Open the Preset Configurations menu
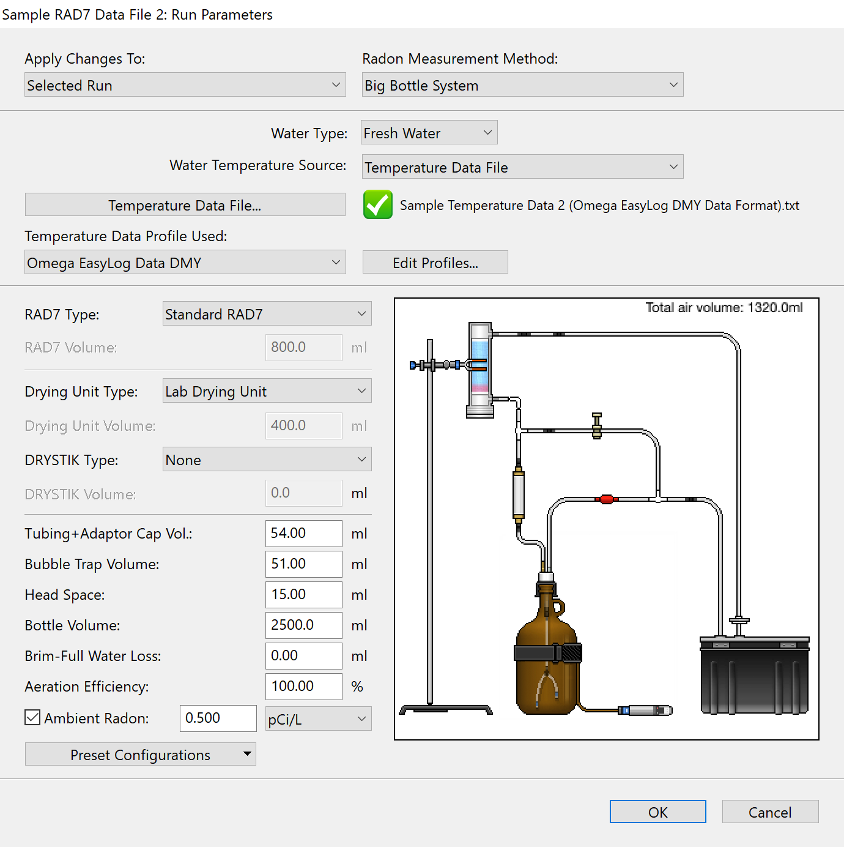Screen dimensions: 844x847 click(x=140, y=755)
